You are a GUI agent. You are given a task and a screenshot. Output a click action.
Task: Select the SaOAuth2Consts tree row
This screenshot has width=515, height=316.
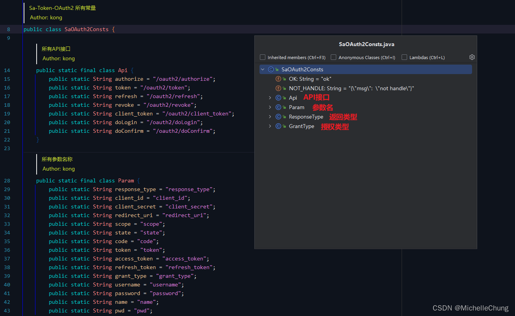[x=365, y=69]
